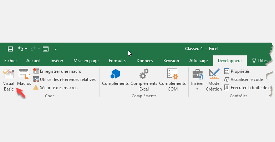Switch to the Données tab

point(145,61)
